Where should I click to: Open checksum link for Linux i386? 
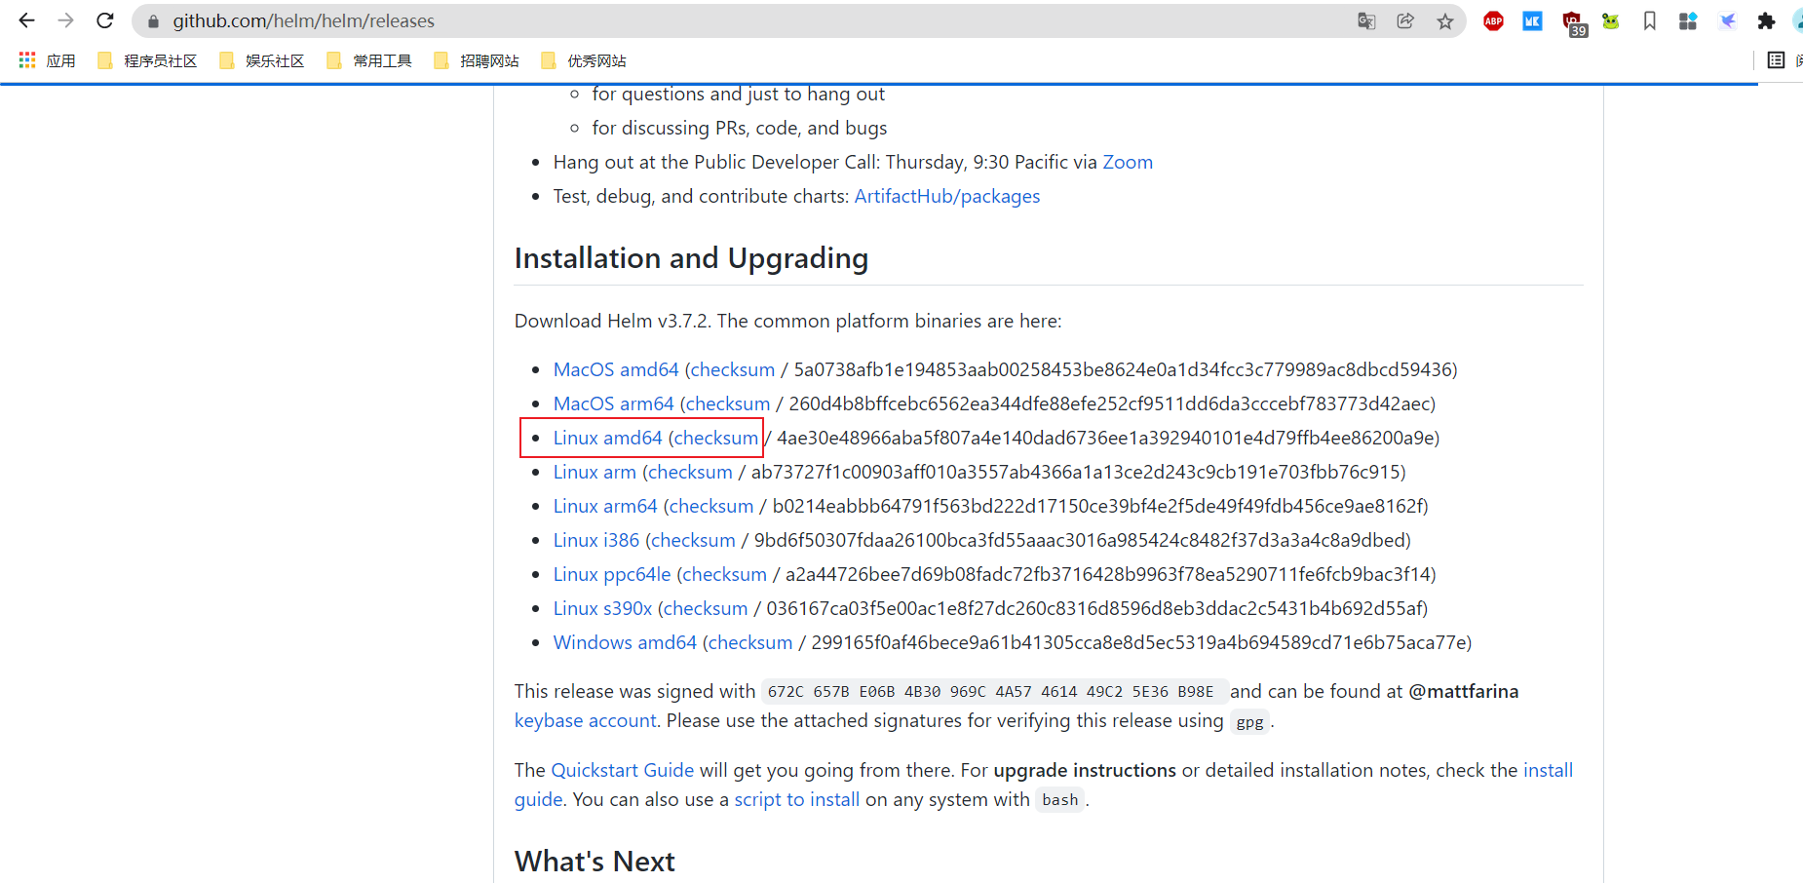(x=693, y=540)
